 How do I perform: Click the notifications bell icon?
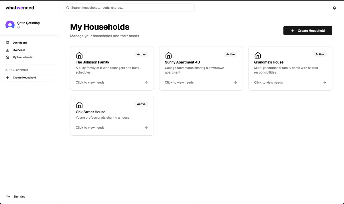(x=334, y=8)
